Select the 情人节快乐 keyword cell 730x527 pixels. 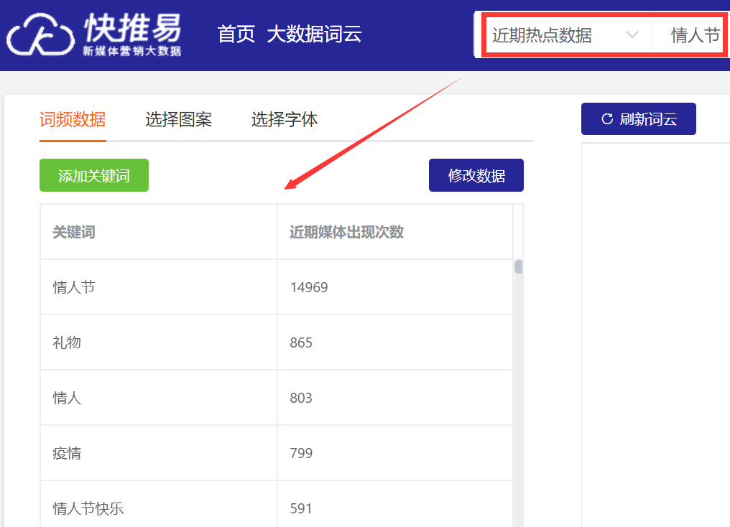[x=159, y=505]
